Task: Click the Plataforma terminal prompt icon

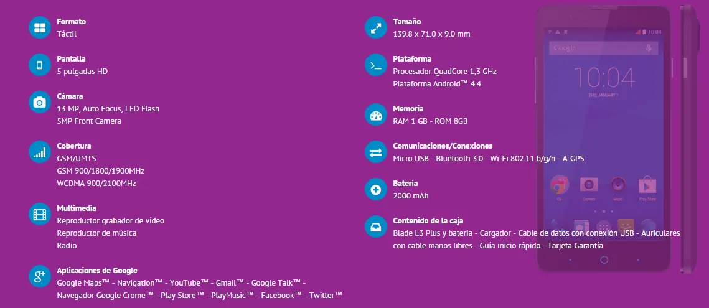Action: click(x=376, y=65)
